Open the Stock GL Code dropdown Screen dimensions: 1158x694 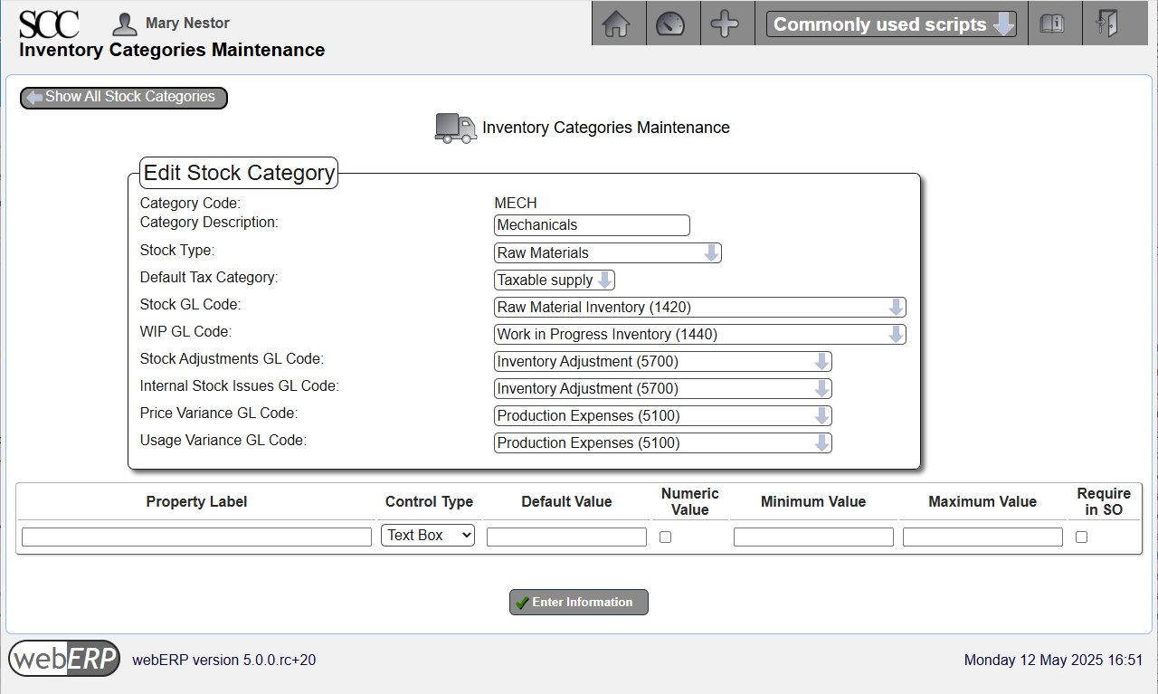[700, 307]
